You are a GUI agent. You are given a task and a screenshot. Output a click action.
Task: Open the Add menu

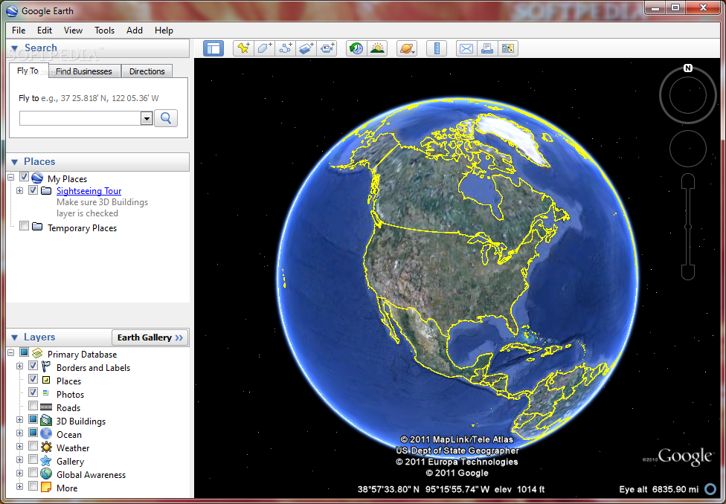pos(135,30)
